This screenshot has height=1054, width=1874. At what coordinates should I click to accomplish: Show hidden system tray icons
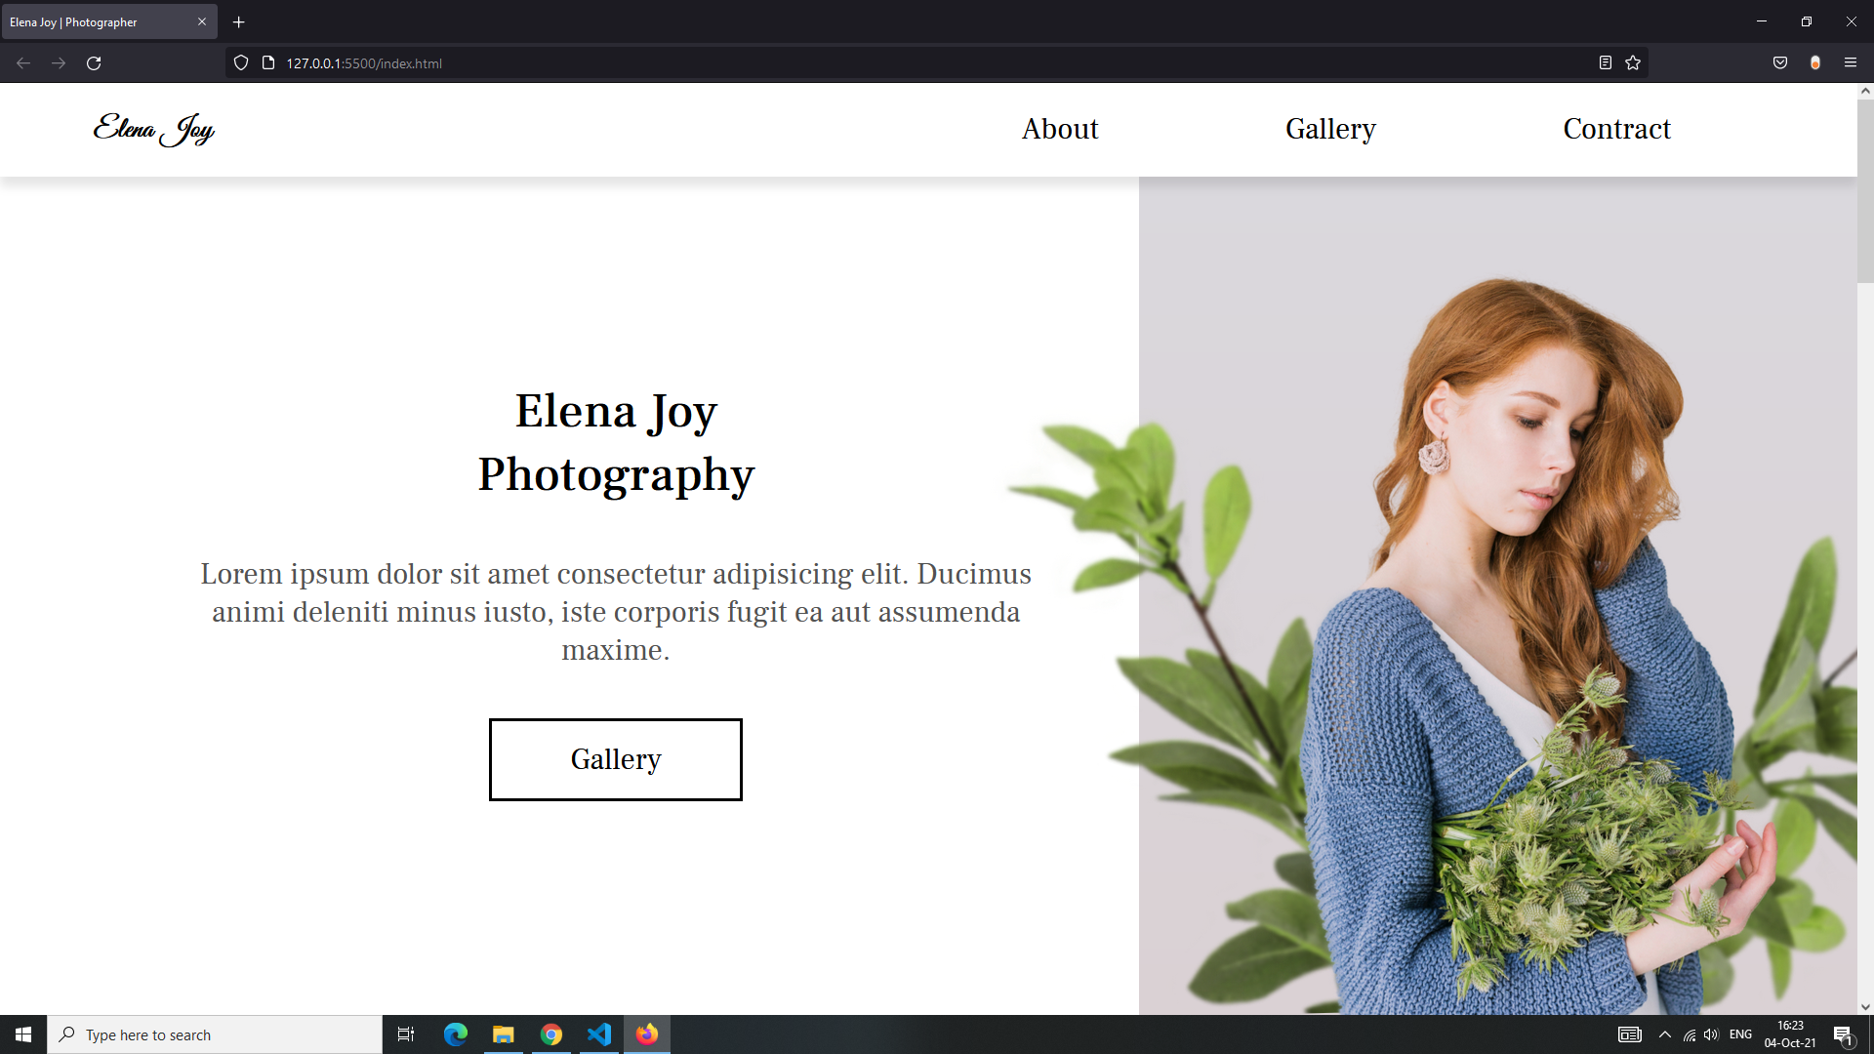(1664, 1034)
